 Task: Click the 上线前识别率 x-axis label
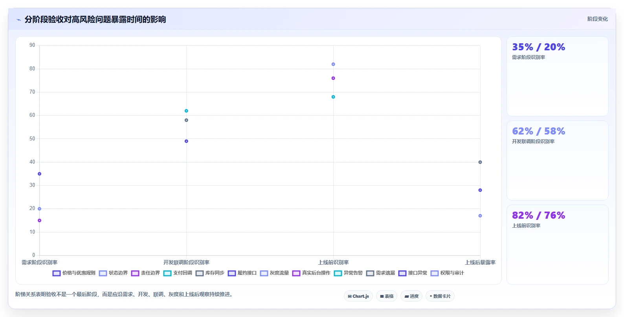[333, 262]
